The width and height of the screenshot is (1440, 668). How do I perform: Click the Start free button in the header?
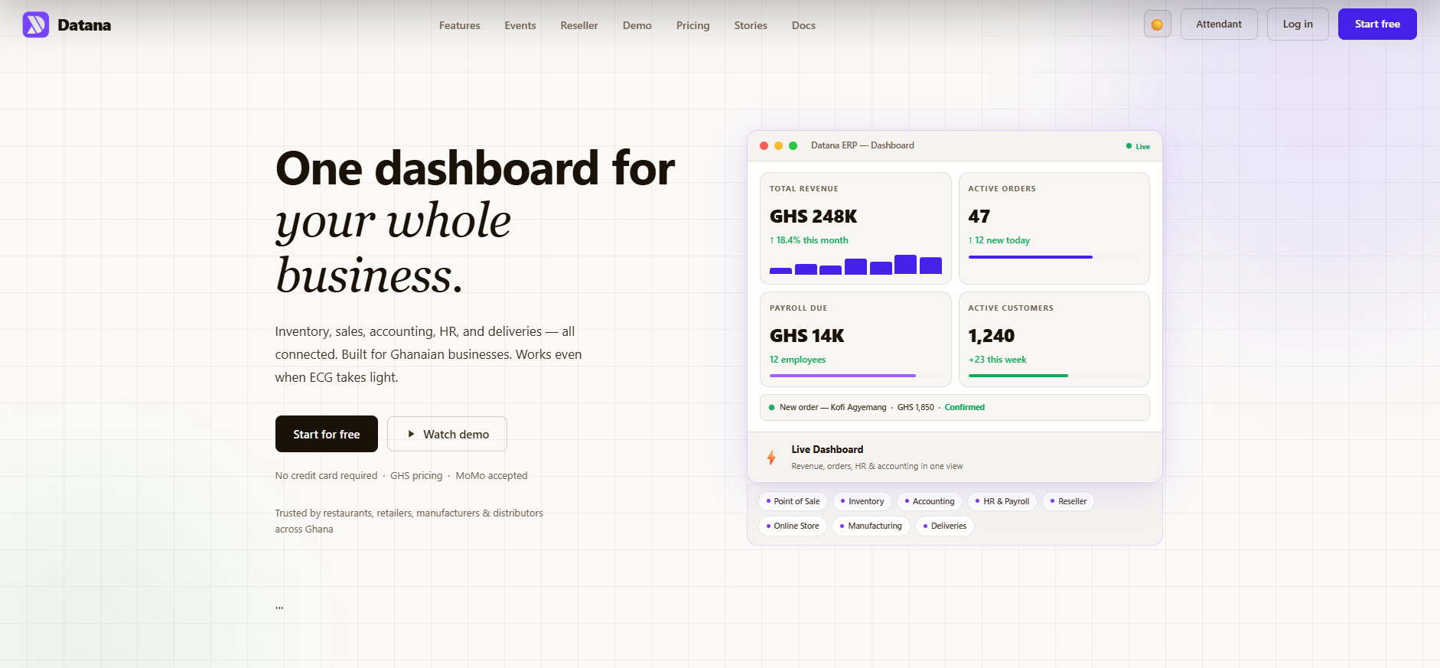pyautogui.click(x=1377, y=24)
